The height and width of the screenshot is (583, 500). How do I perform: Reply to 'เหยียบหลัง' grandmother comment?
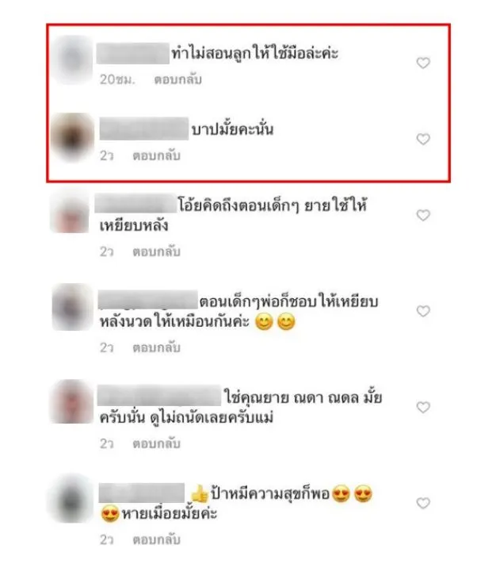(x=156, y=251)
